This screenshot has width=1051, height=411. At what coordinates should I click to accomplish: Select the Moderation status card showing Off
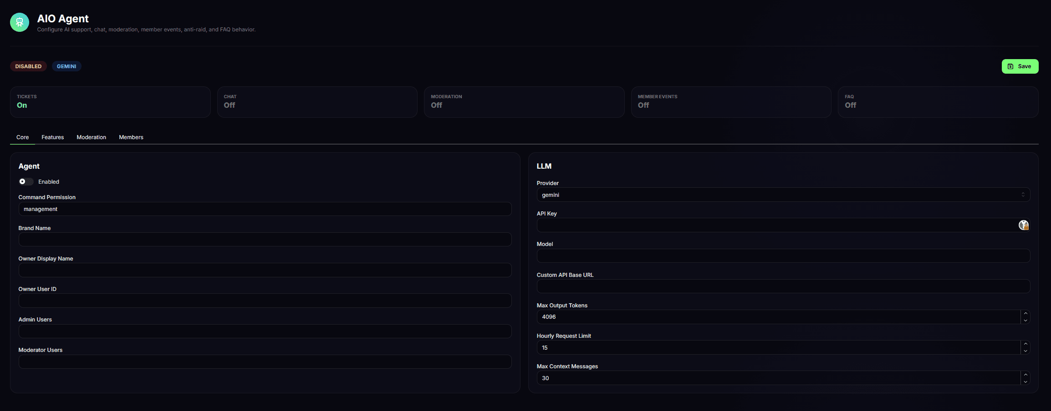coord(524,102)
